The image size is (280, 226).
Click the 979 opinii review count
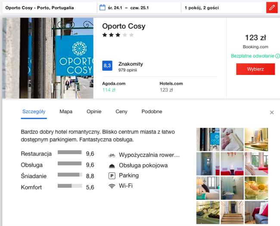[x=128, y=70]
